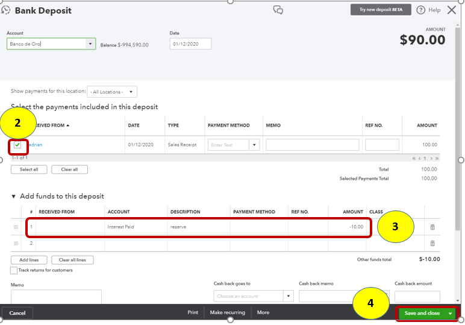Click the empty Received From cell of line 2
Image resolution: width=465 pixels, height=325 pixels.
(x=70, y=244)
